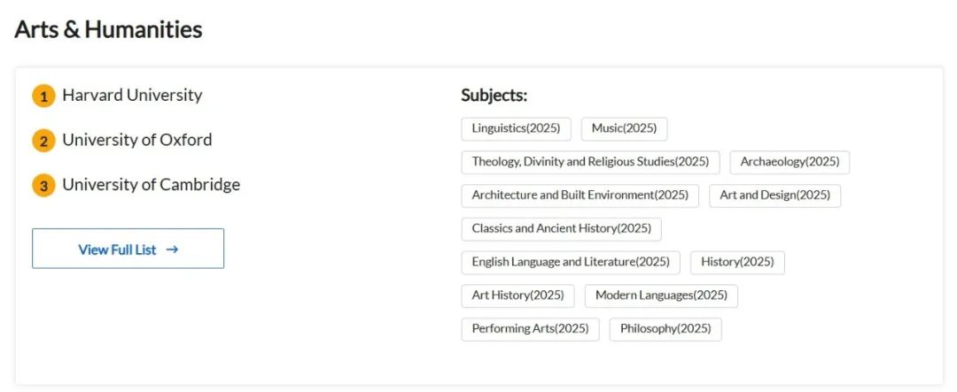
Task: Click the rank 1 badge beside Harvard University
Action: pyautogui.click(x=43, y=96)
